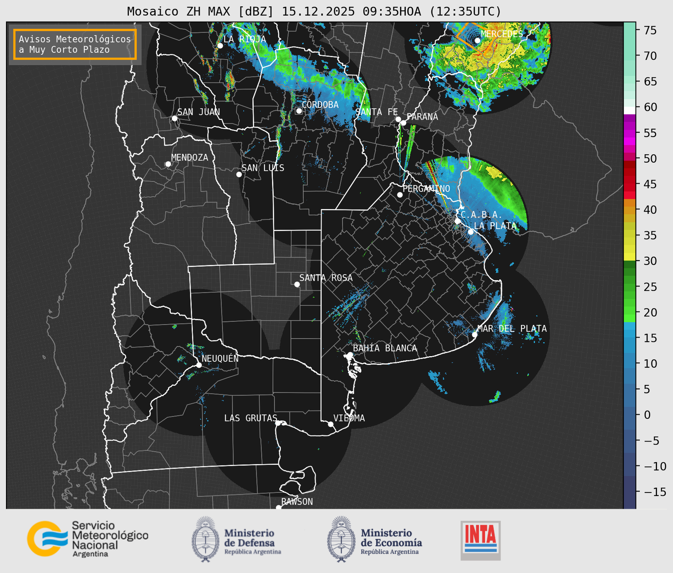Click the MERCEDES label text
The height and width of the screenshot is (573, 673).
point(502,34)
